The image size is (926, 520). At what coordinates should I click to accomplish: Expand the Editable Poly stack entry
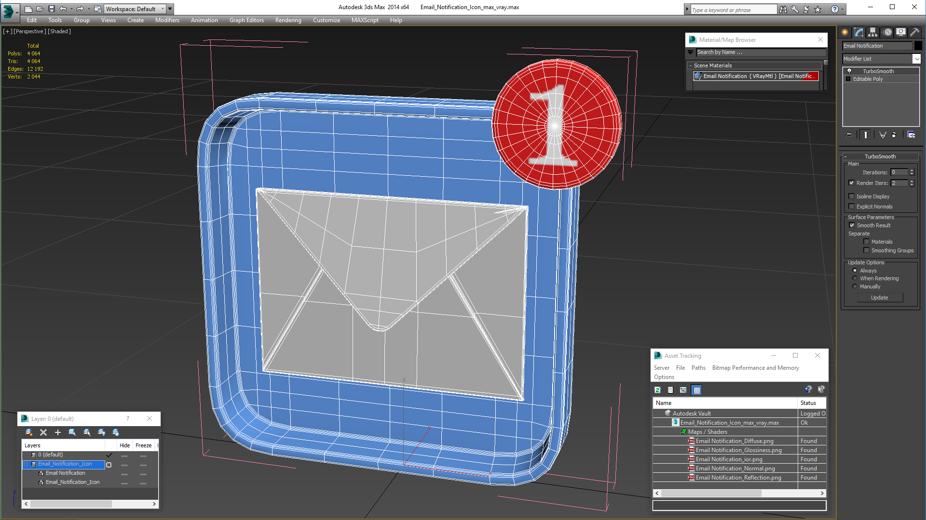[848, 79]
